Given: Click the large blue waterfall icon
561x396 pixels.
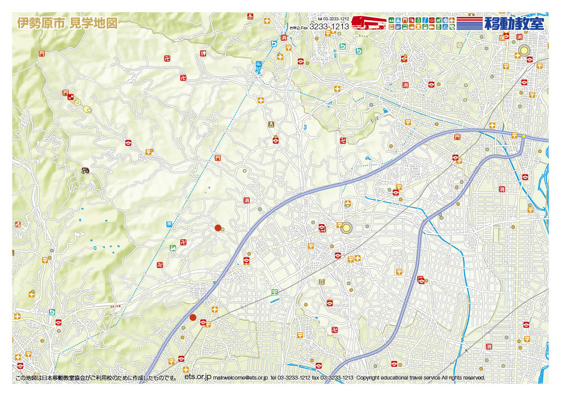Looking at the screenshot, I should [258, 67].
